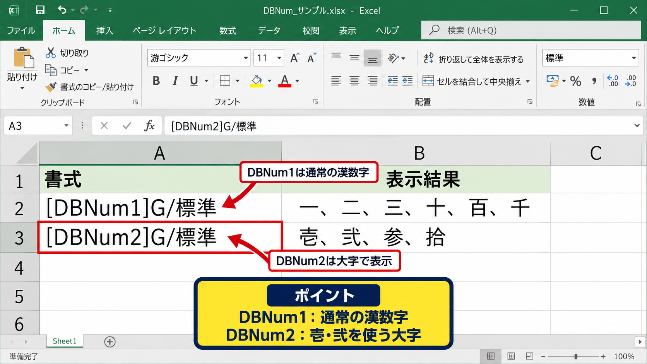Toggle Underline formatting
The image size is (647, 364).
tap(194, 81)
